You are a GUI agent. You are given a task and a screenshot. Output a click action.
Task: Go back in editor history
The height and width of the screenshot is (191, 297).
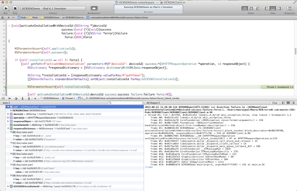pos(8,17)
